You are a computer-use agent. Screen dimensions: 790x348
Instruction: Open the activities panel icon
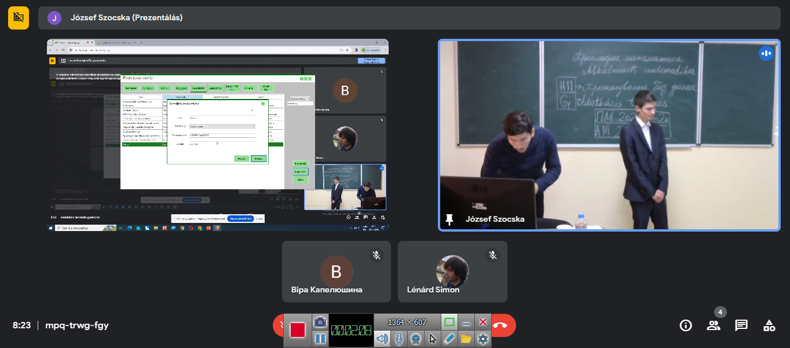pyautogui.click(x=769, y=325)
